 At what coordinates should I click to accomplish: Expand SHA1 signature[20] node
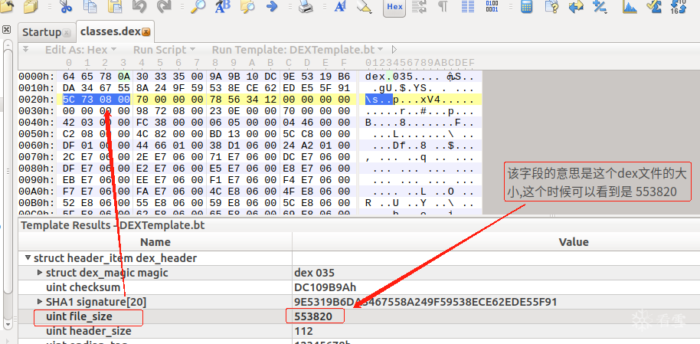click(x=40, y=302)
